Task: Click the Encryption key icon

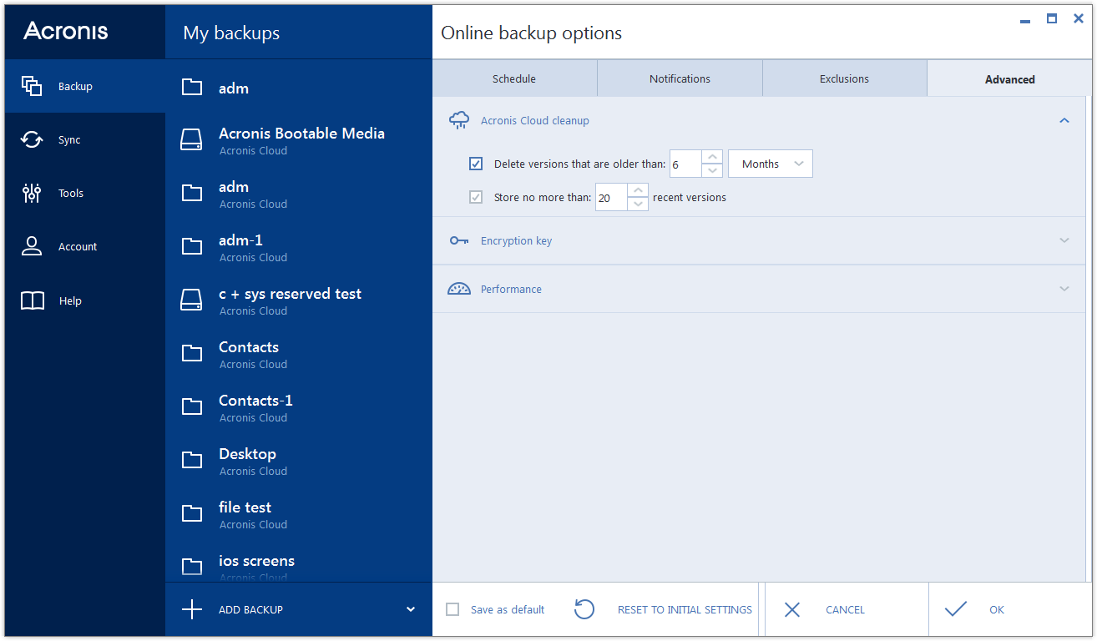Action: (x=459, y=240)
